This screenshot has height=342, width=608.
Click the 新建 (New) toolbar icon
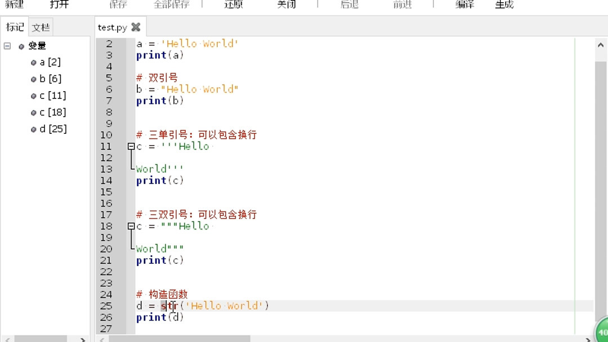pyautogui.click(x=13, y=4)
